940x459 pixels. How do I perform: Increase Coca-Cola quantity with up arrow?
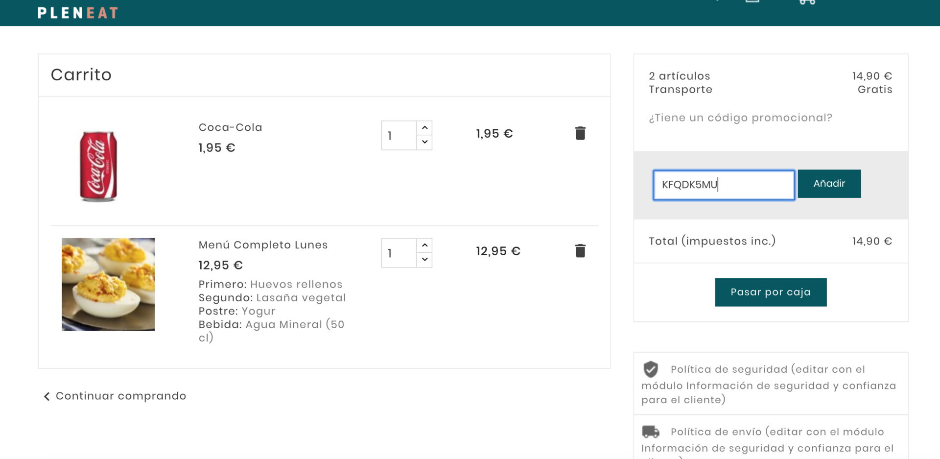[x=424, y=128]
